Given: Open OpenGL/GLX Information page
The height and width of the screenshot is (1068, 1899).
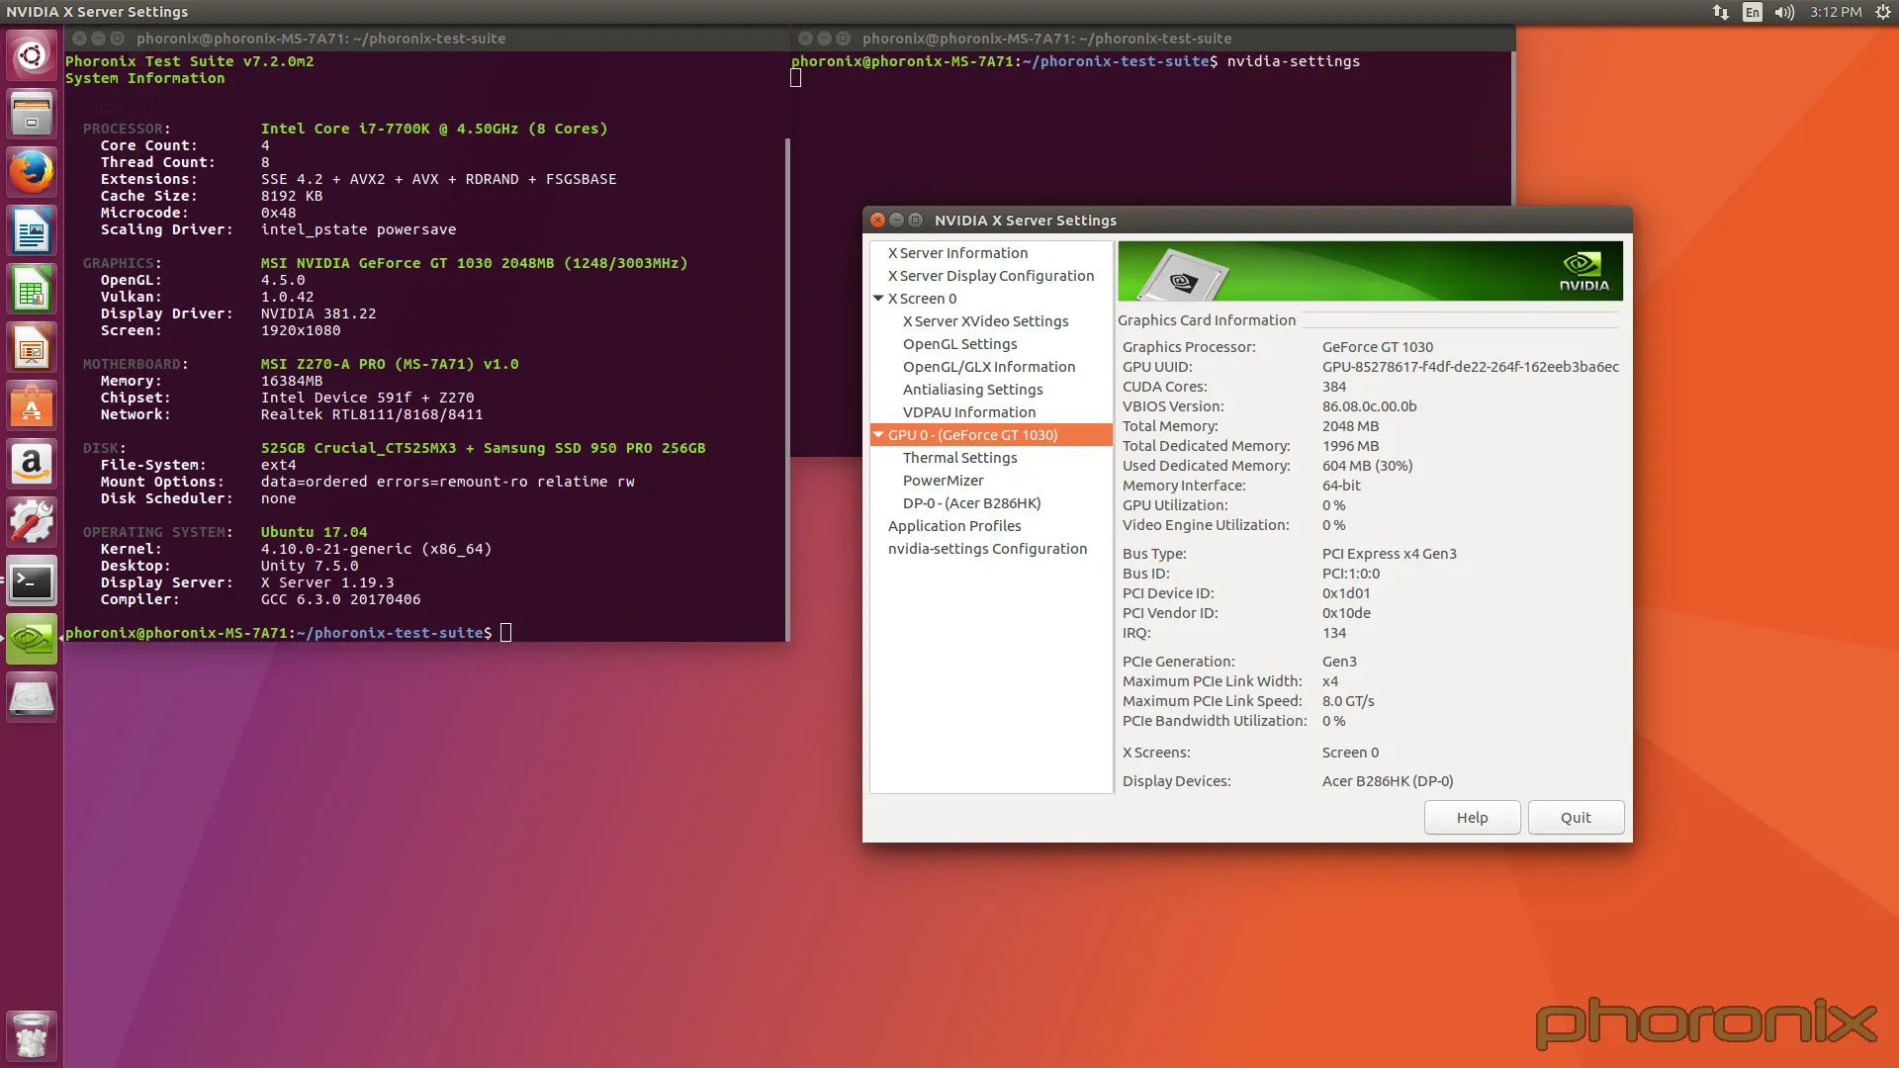Looking at the screenshot, I should [x=988, y=367].
